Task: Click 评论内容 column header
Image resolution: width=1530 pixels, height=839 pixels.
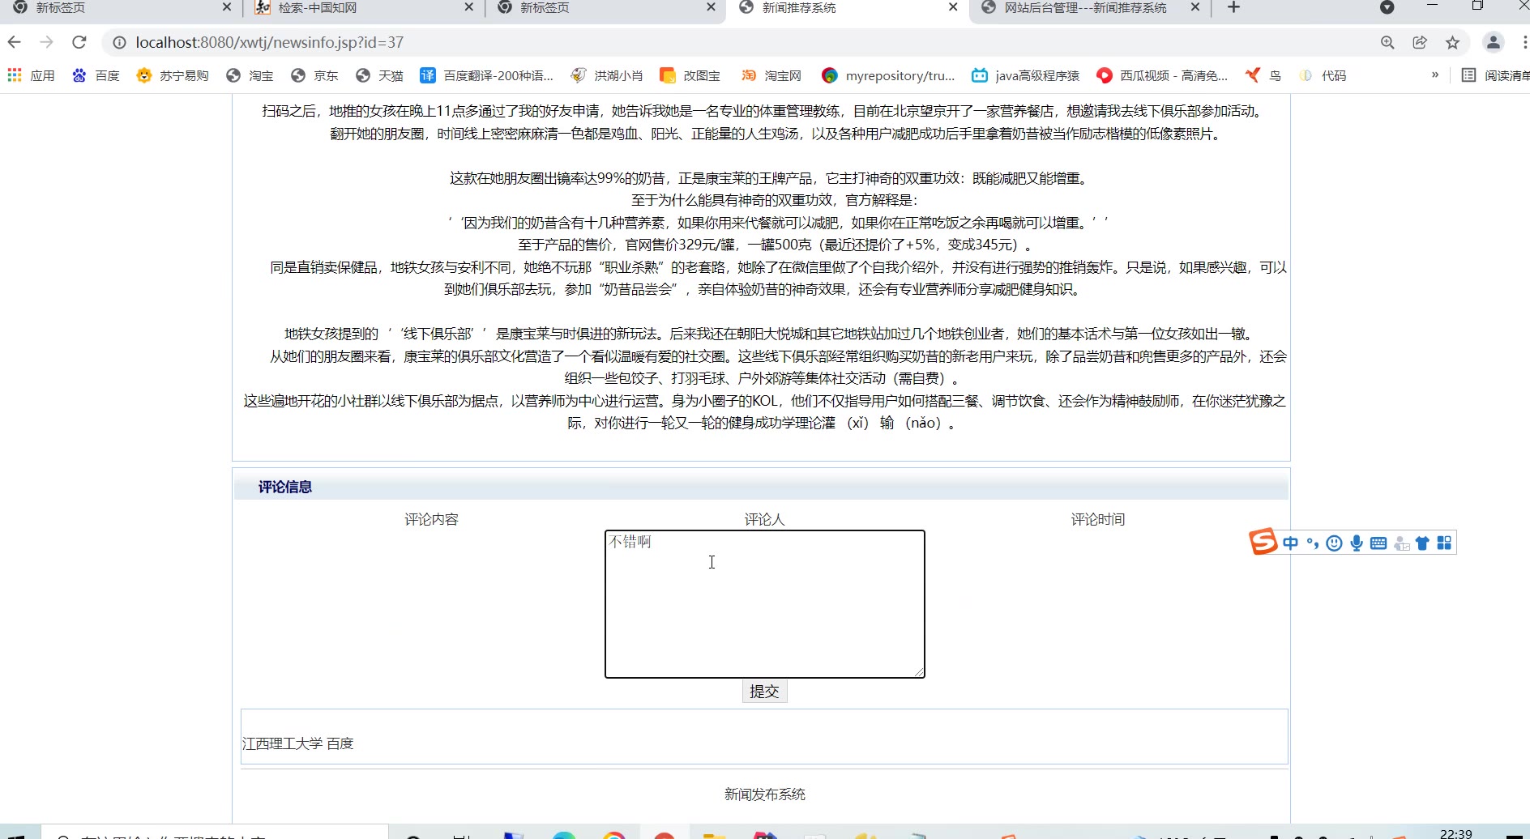Action: [x=431, y=519]
